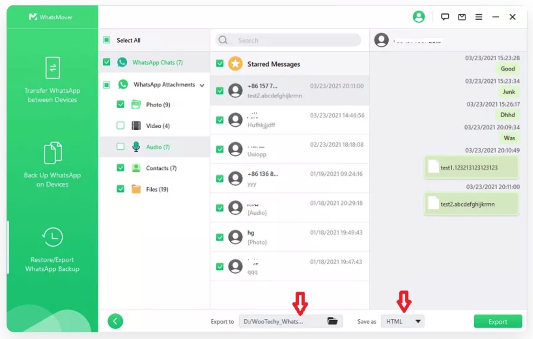The width and height of the screenshot is (533, 339).
Task: Uncheck the +86 136 8... chat checkbox
Action: pos(220,179)
